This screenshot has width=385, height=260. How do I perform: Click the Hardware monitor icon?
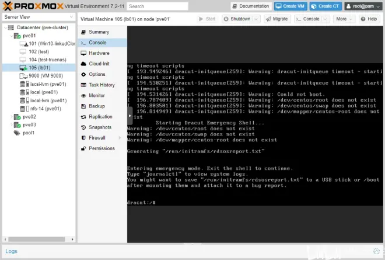(83, 53)
